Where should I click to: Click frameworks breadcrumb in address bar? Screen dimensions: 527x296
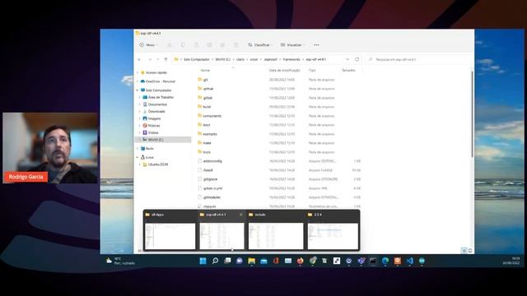click(291, 59)
